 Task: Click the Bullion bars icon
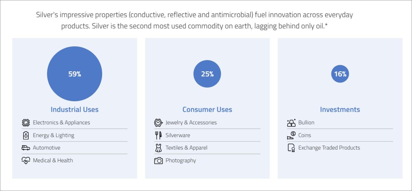click(x=291, y=123)
